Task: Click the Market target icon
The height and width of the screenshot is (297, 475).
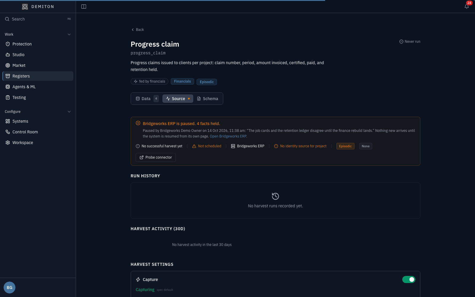Action: [8, 65]
